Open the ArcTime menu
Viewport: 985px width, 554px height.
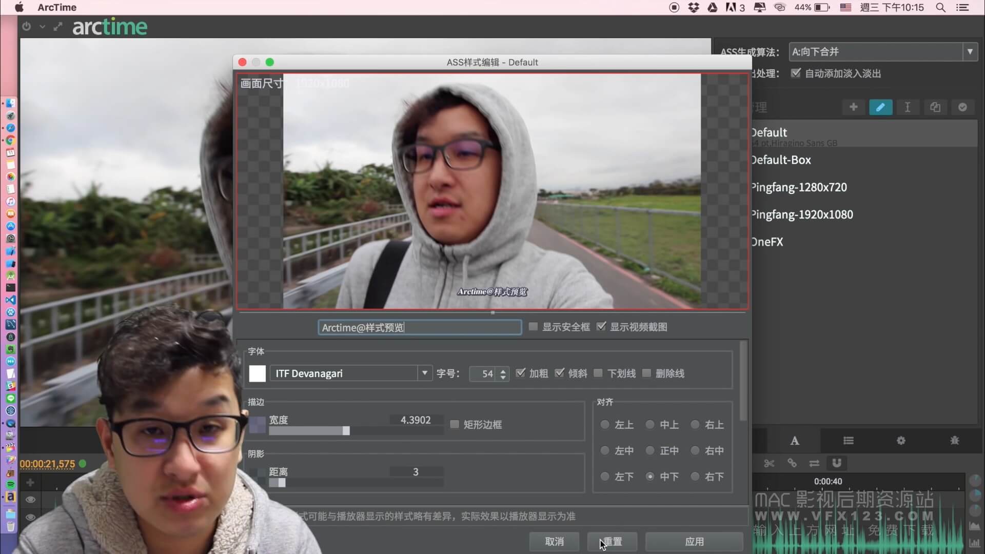click(x=57, y=7)
